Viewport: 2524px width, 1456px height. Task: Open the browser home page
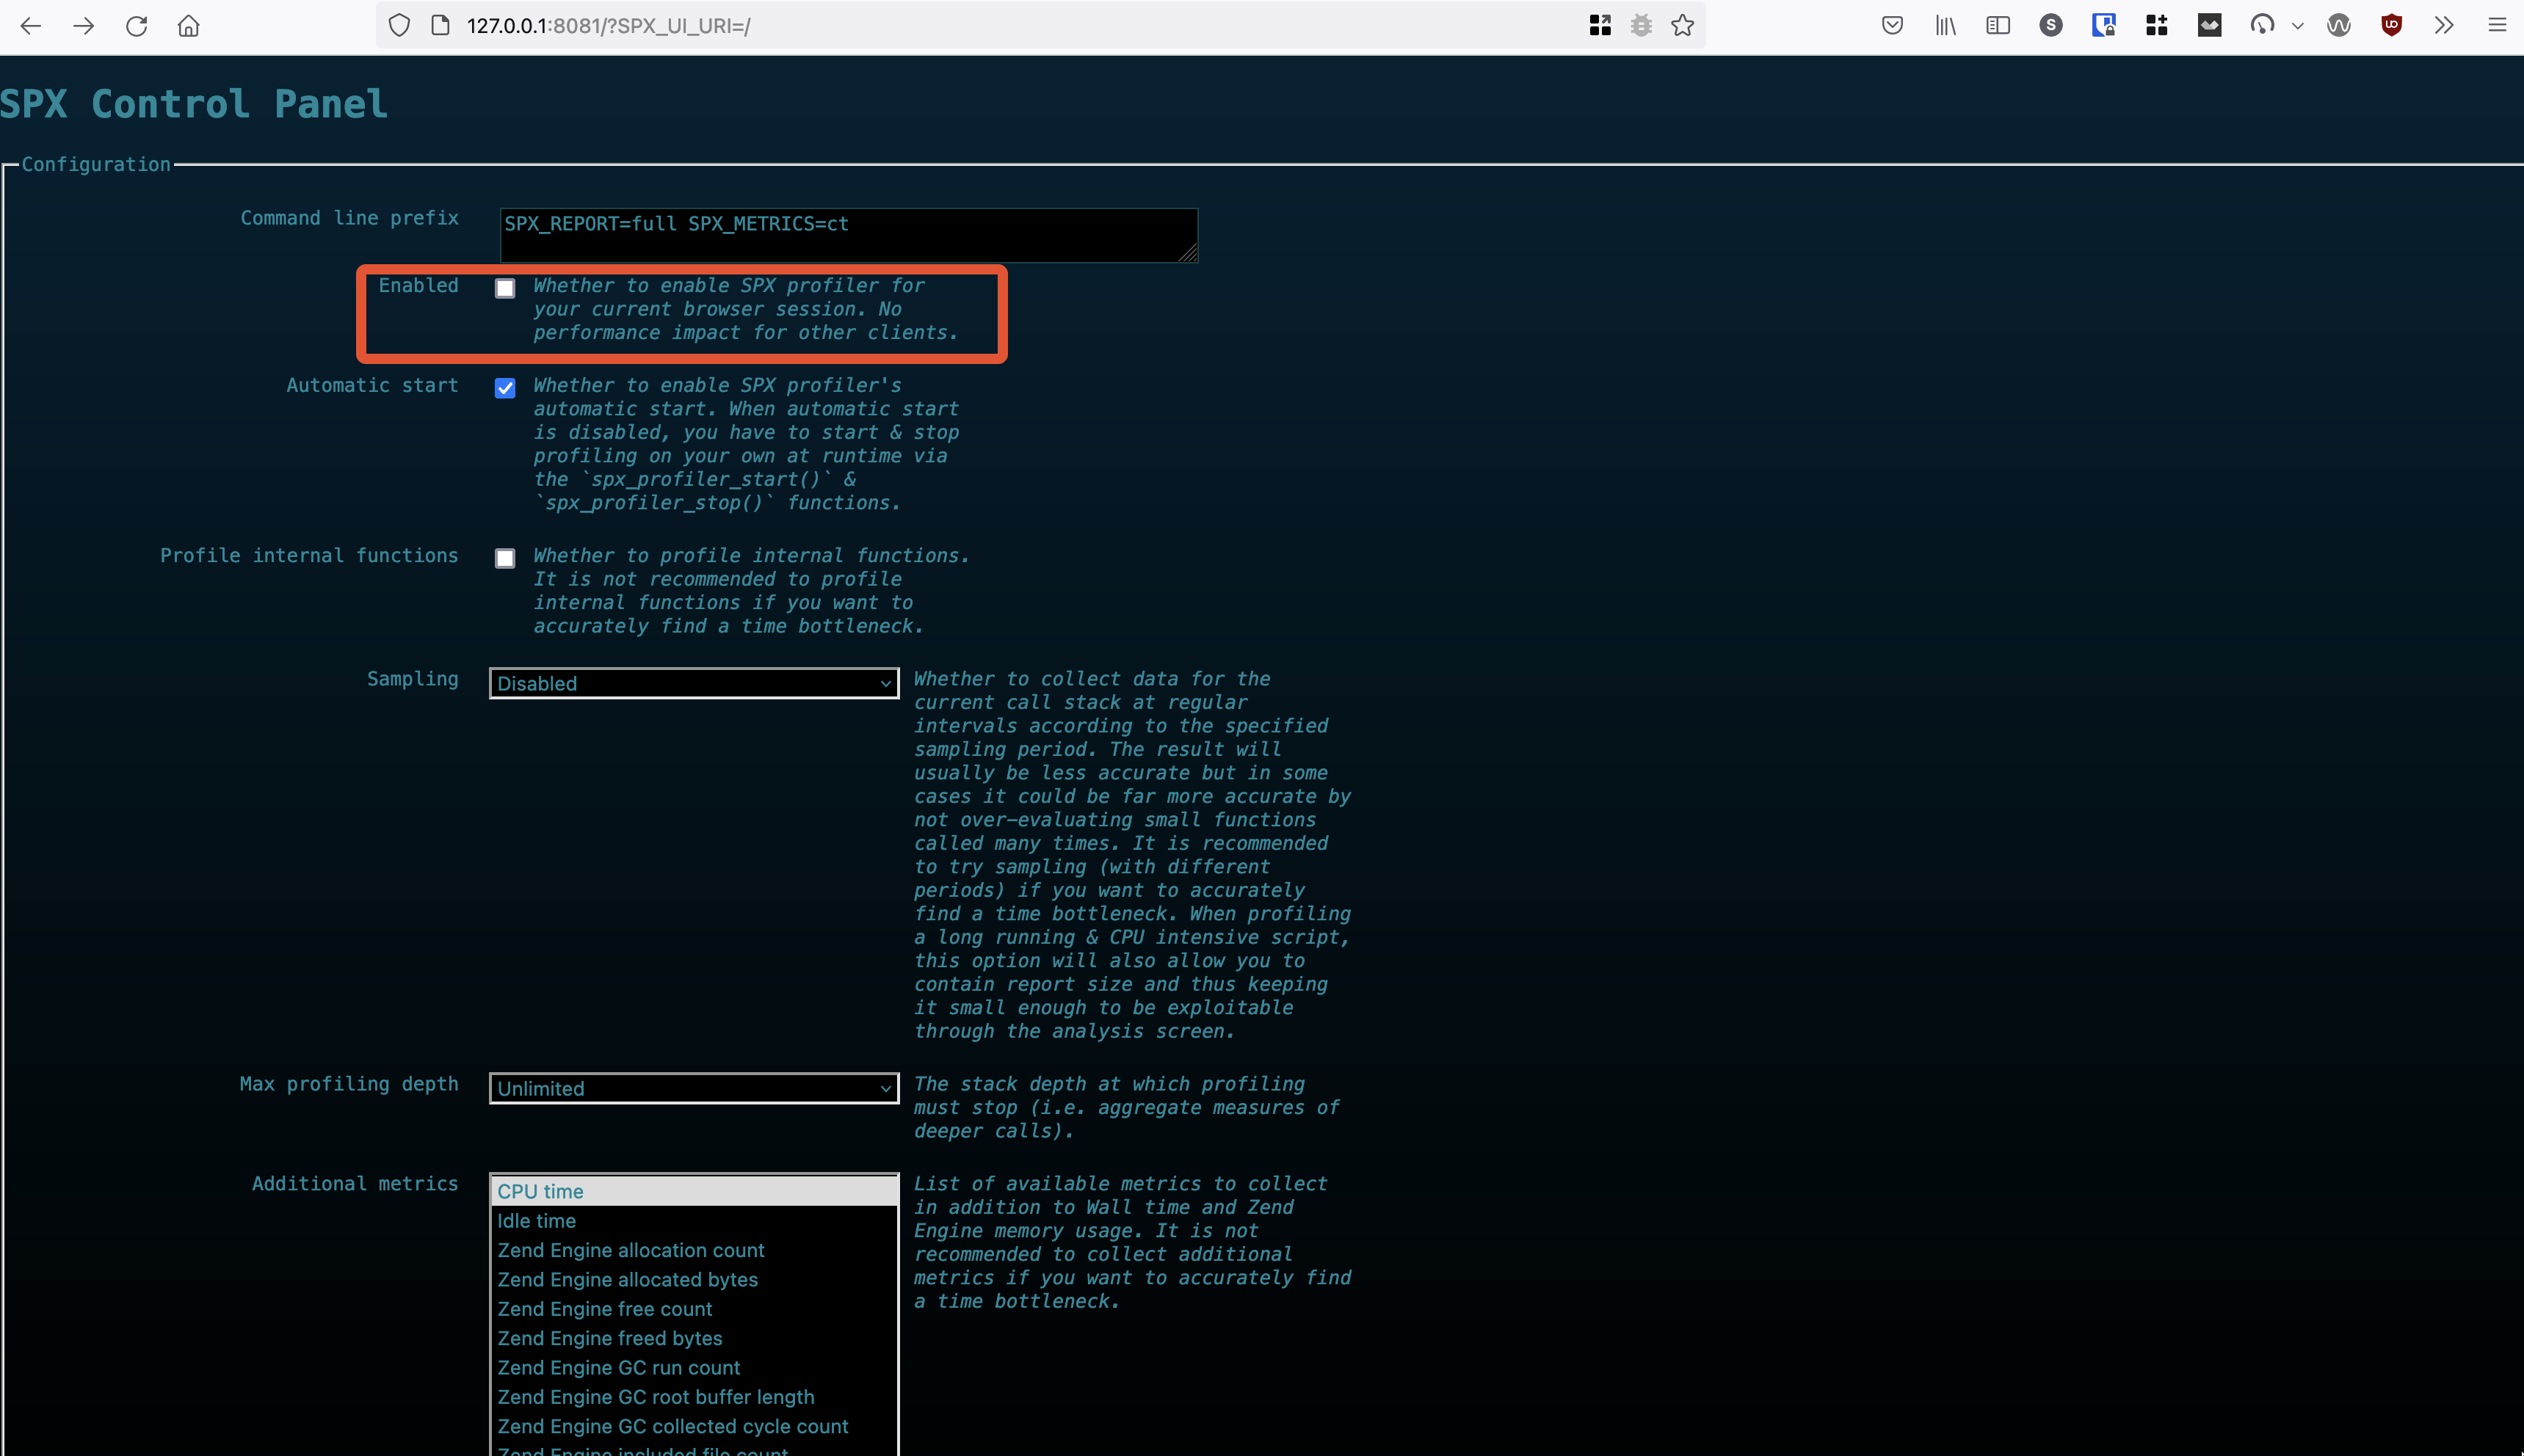(189, 26)
